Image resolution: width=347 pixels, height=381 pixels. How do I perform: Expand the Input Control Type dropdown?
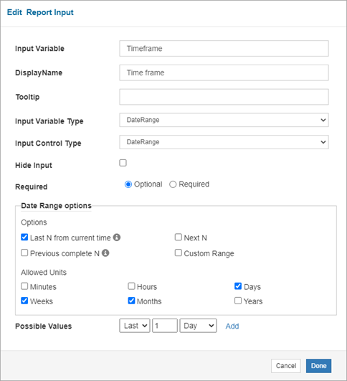[224, 142]
